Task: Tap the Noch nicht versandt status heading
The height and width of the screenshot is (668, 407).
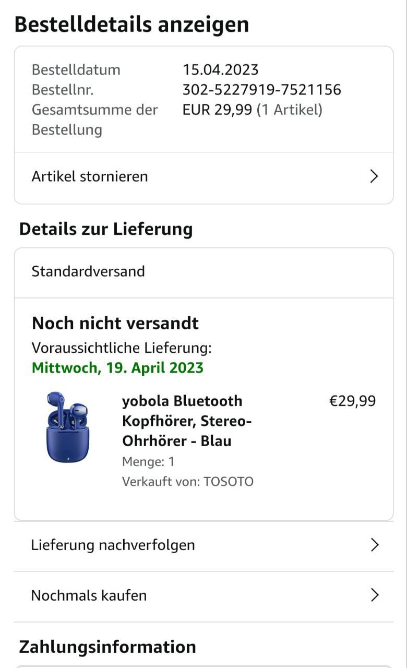Action: coord(115,324)
